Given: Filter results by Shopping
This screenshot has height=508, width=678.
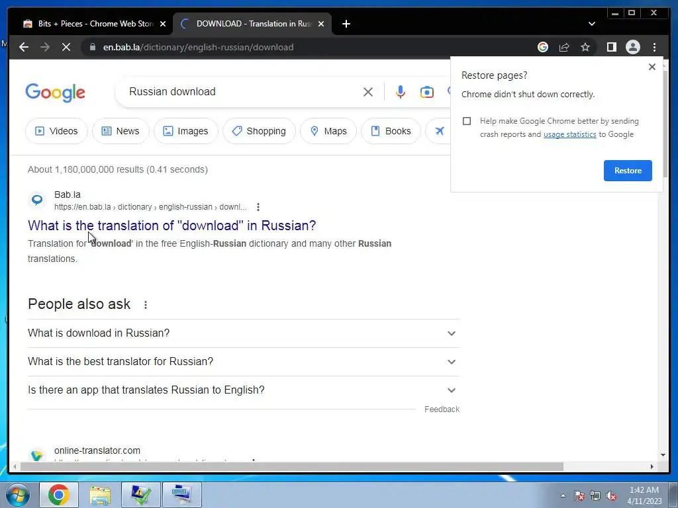Looking at the screenshot, I should click(x=259, y=131).
